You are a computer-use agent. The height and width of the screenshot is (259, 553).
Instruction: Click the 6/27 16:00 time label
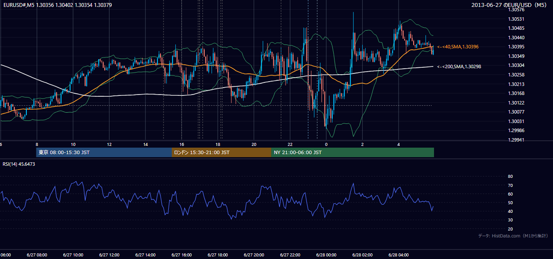(x=182, y=255)
